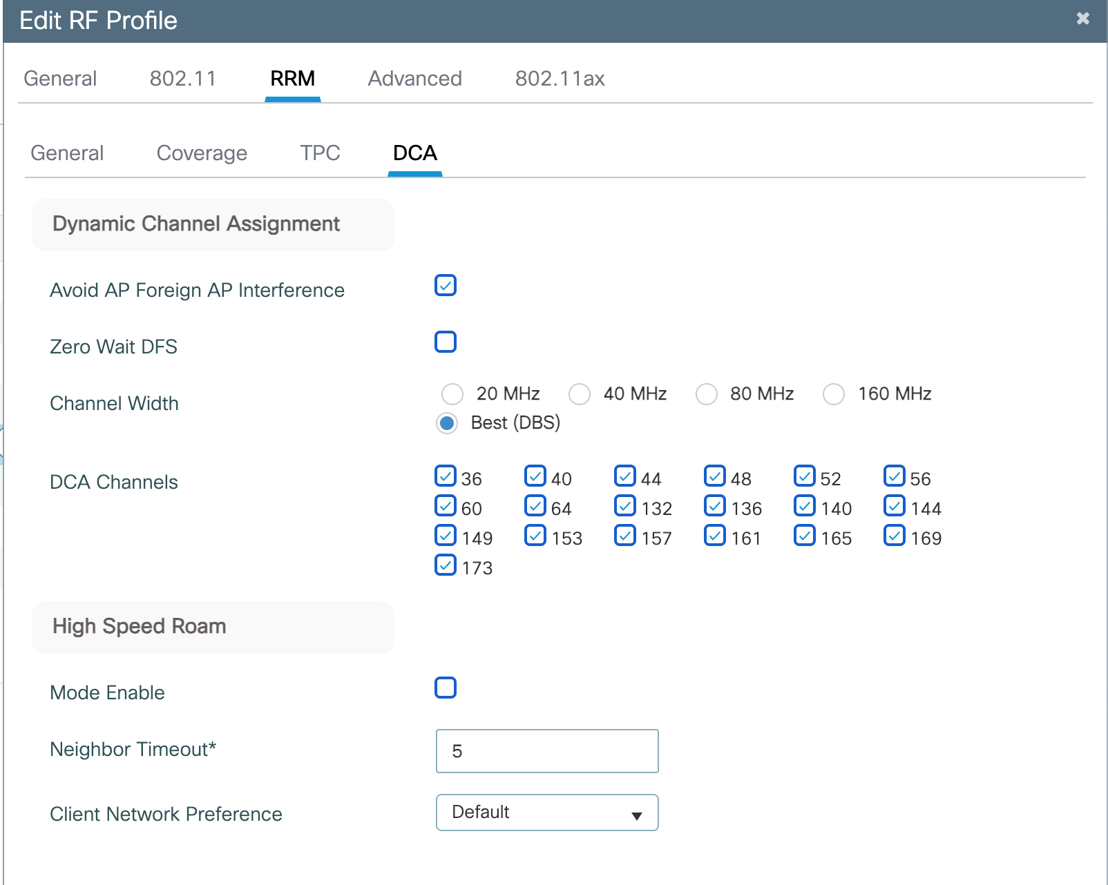The height and width of the screenshot is (885, 1108).
Task: Select 20 MHz channel width
Action: (x=452, y=394)
